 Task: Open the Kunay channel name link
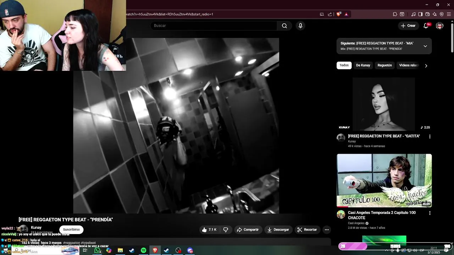(36, 227)
